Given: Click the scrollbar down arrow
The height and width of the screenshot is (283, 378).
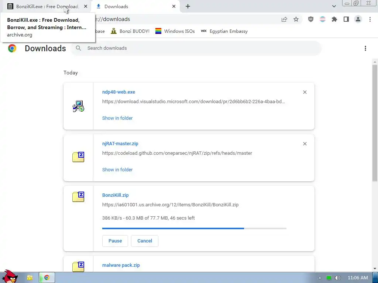Looking at the screenshot, I should click(x=375, y=269).
